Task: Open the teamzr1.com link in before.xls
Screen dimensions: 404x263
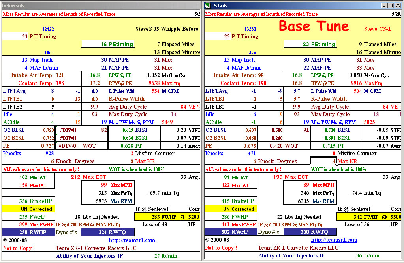Action: (132, 240)
